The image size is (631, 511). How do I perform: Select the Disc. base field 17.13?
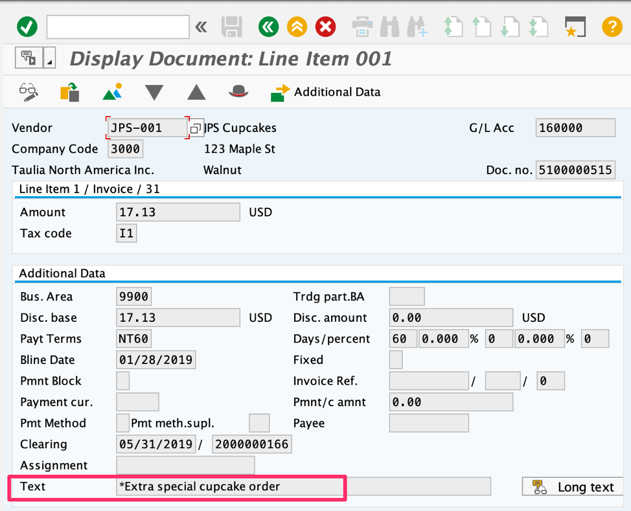point(178,317)
